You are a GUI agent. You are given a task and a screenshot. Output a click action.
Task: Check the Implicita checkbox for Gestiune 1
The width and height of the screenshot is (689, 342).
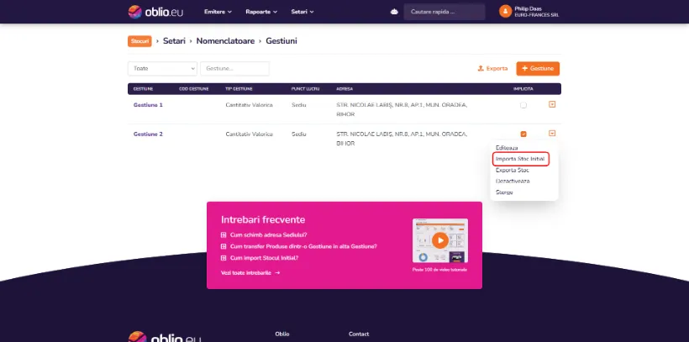tap(523, 105)
